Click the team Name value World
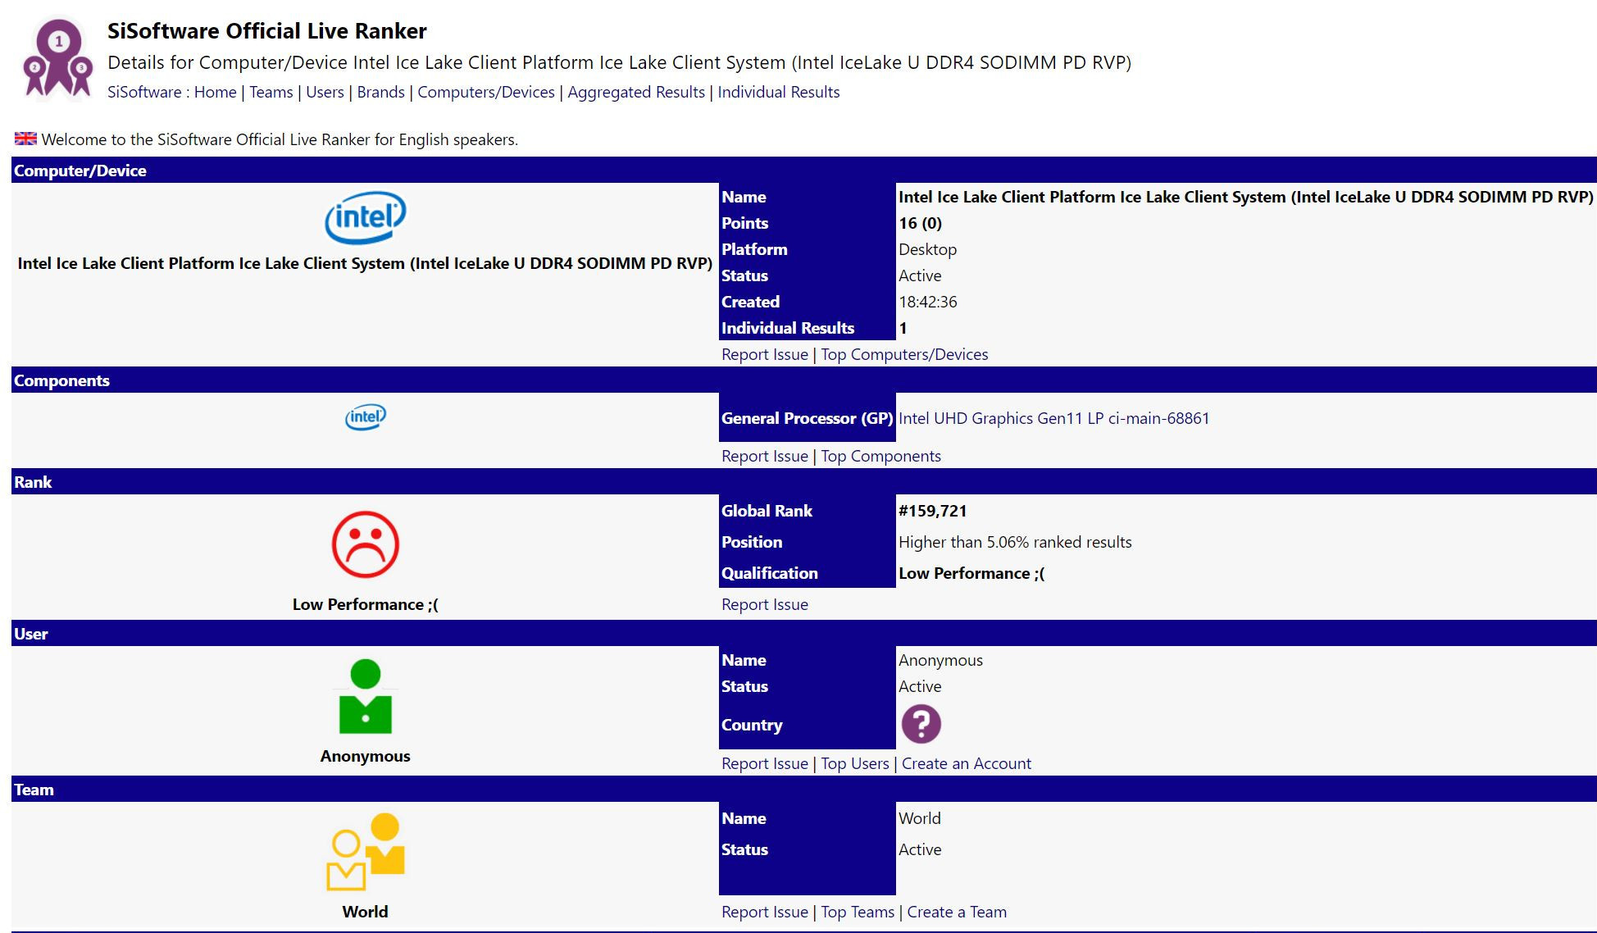The height and width of the screenshot is (933, 1597). click(x=920, y=818)
